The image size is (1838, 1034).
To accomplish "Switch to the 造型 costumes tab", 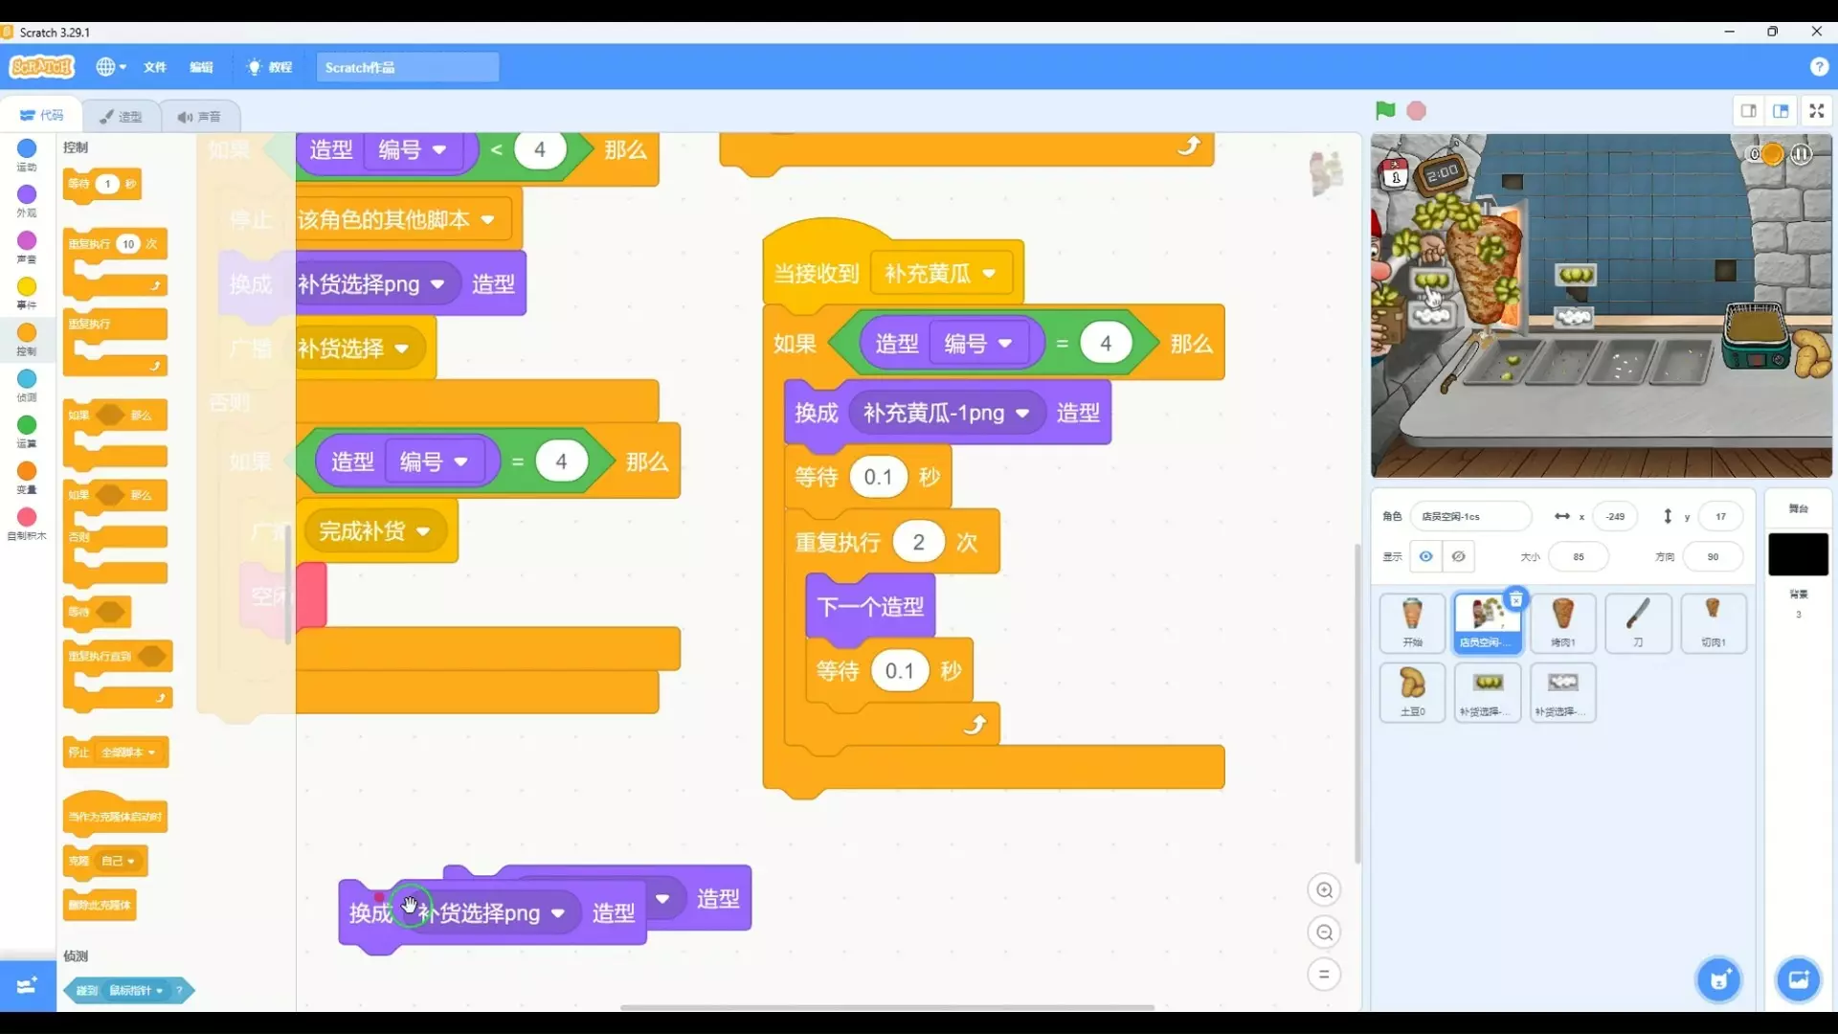I will 122,116.
